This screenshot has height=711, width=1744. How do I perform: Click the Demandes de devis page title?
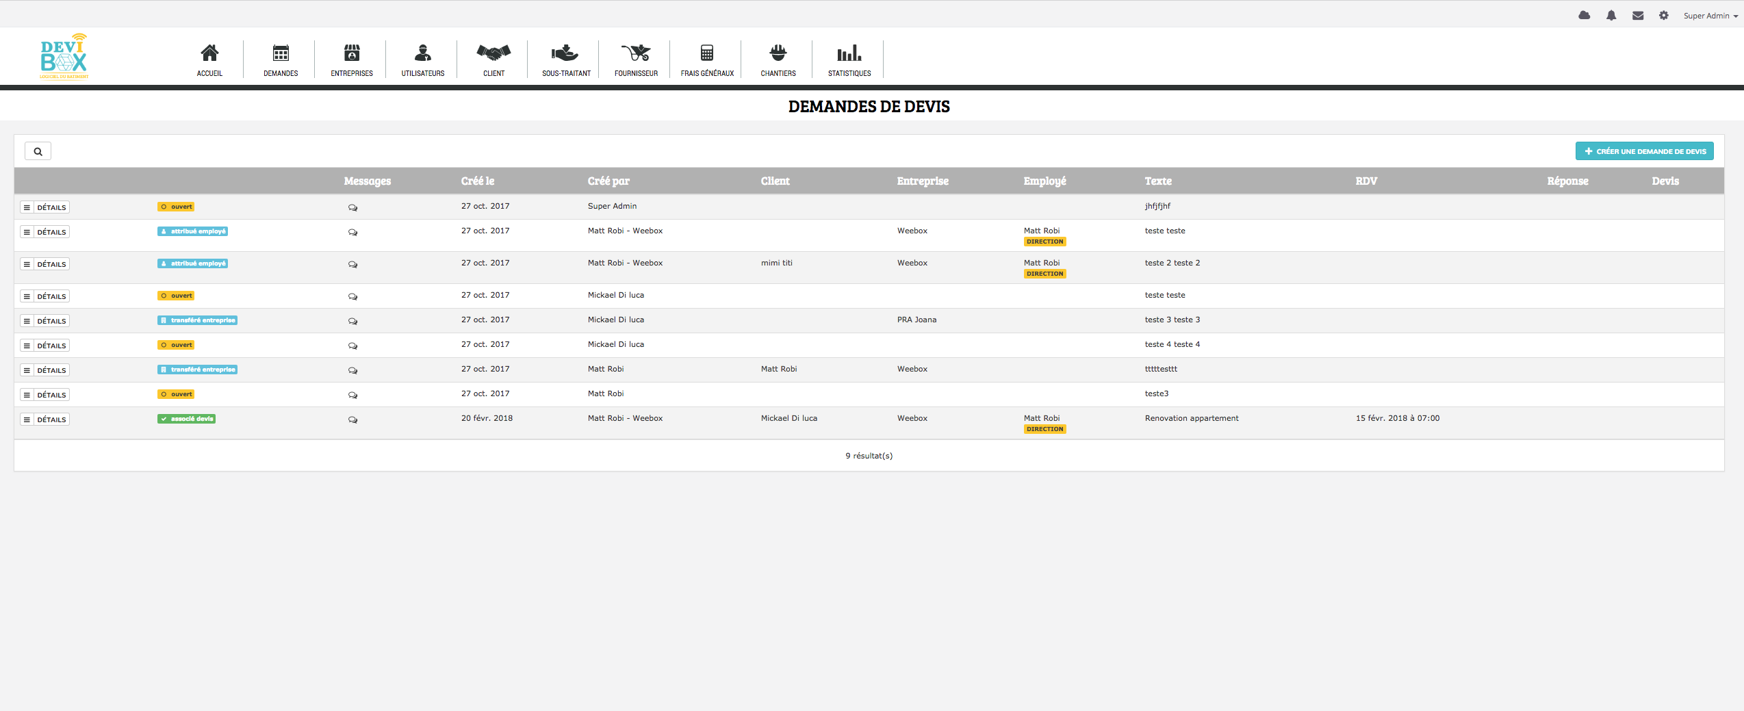[869, 106]
